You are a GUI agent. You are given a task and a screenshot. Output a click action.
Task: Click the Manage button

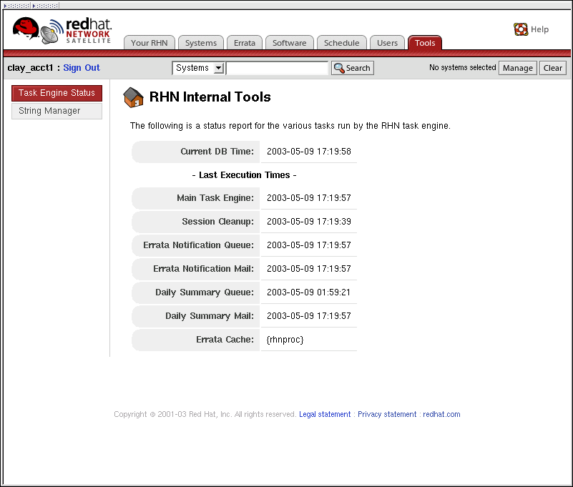(x=518, y=68)
